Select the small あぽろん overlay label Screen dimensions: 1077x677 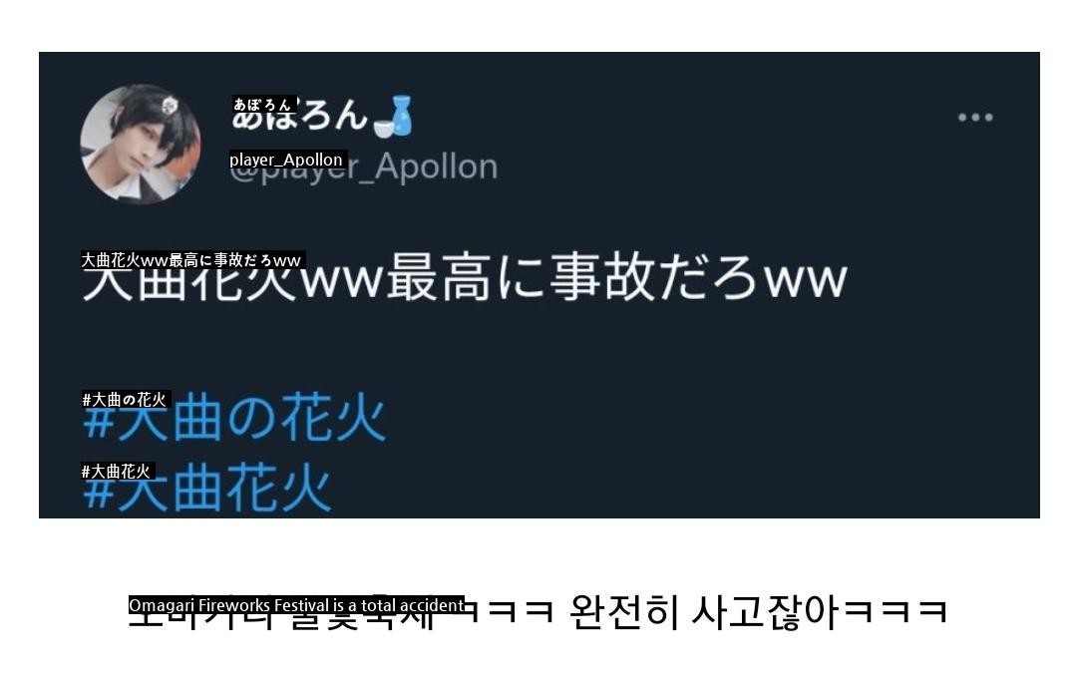(x=263, y=105)
